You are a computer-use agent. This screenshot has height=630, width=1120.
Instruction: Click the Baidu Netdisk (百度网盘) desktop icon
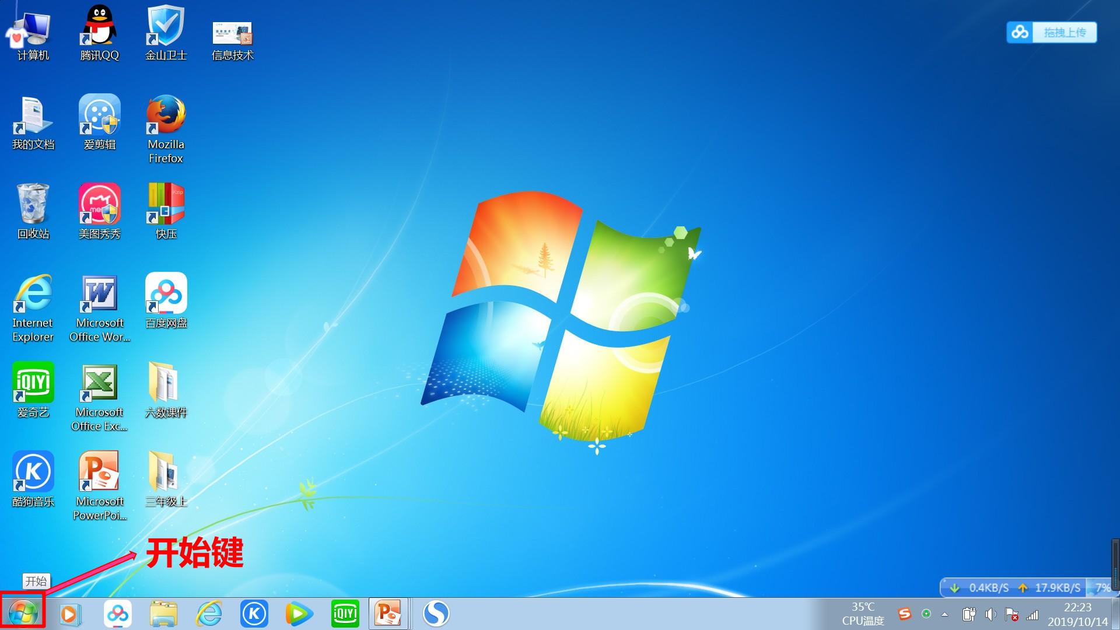tap(166, 300)
